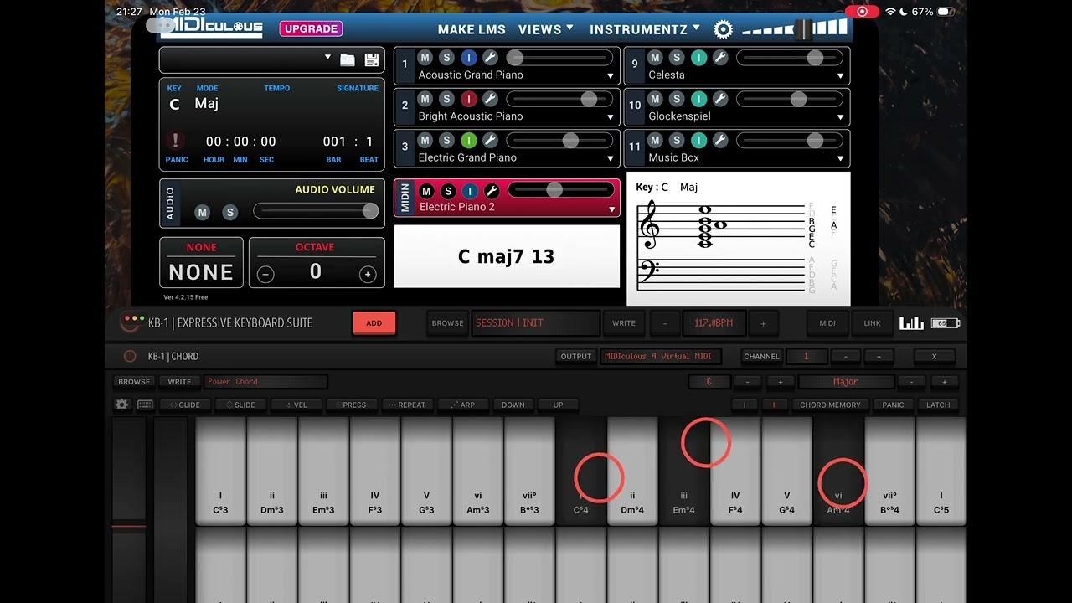1072x603 pixels.
Task: Open wrench settings for Acoustic Grand Piano
Action: coord(491,58)
